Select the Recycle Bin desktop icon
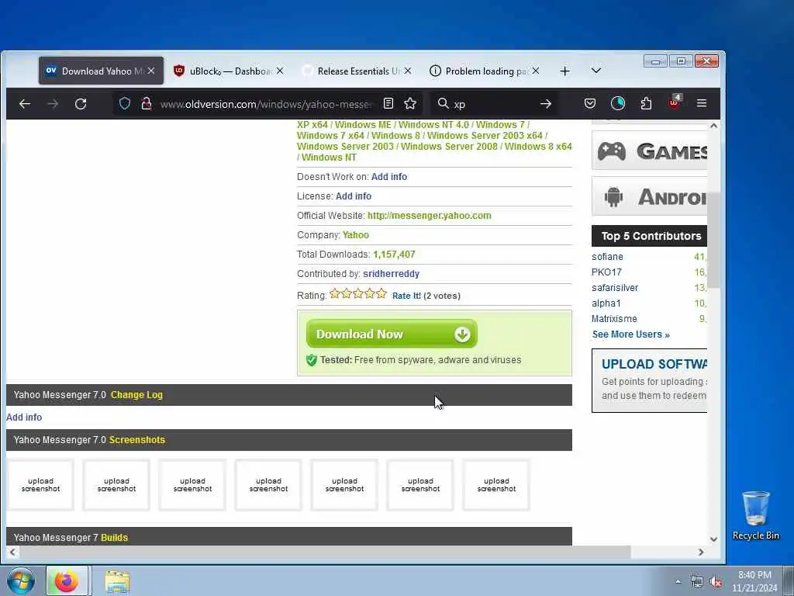 point(755,515)
